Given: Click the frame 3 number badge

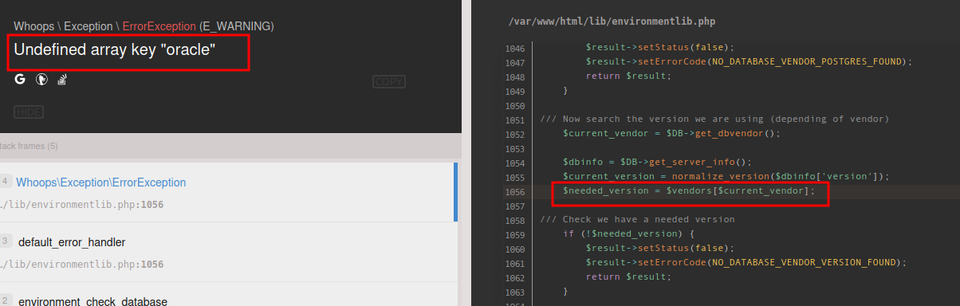Looking at the screenshot, I should coord(5,241).
